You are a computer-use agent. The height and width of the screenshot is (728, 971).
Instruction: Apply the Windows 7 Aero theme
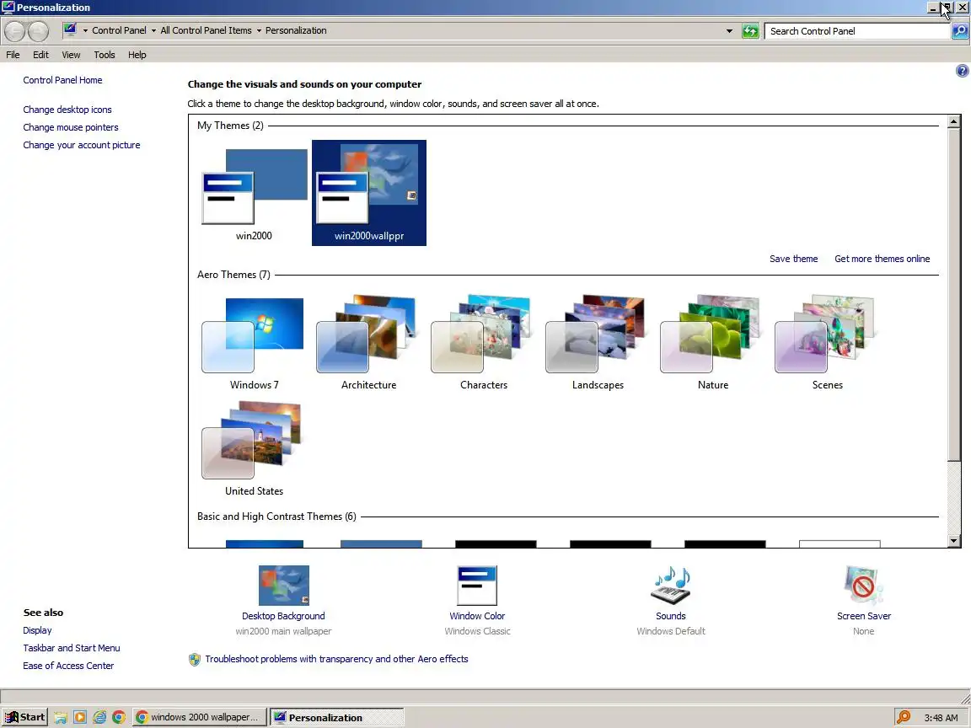click(254, 342)
